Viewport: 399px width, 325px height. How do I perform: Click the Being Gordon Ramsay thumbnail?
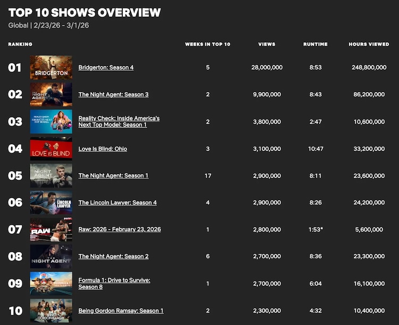pyautogui.click(x=51, y=311)
